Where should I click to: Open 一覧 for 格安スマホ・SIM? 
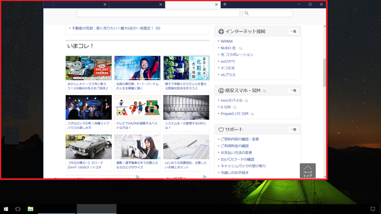pos(293,90)
